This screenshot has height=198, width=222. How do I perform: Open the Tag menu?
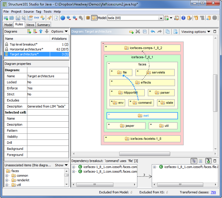(39, 12)
